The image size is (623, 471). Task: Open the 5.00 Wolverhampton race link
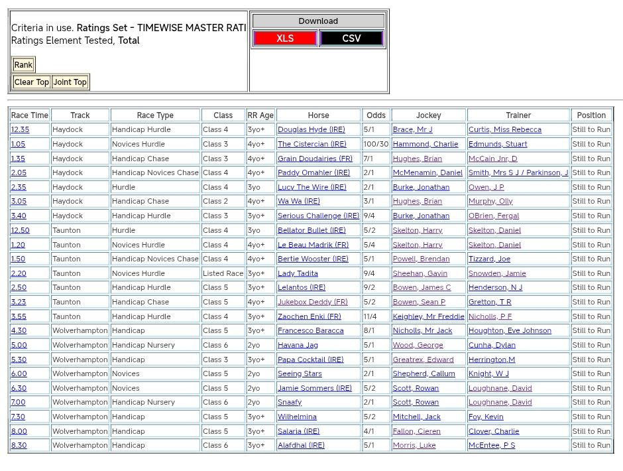(19, 345)
